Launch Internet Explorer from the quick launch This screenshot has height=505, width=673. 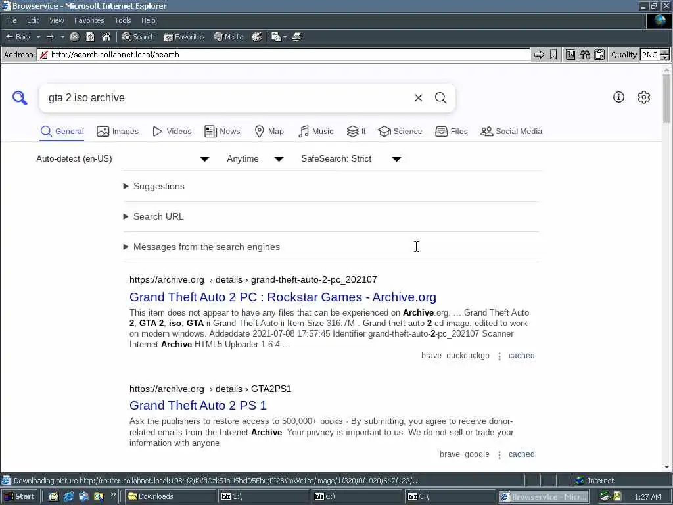click(x=68, y=496)
